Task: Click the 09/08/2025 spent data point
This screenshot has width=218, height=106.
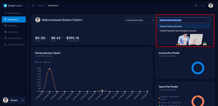Action: tap(102, 90)
